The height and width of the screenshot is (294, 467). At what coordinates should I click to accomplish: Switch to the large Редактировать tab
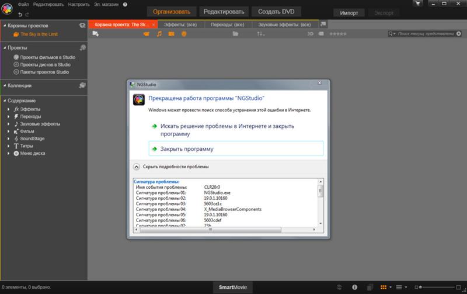[224, 12]
